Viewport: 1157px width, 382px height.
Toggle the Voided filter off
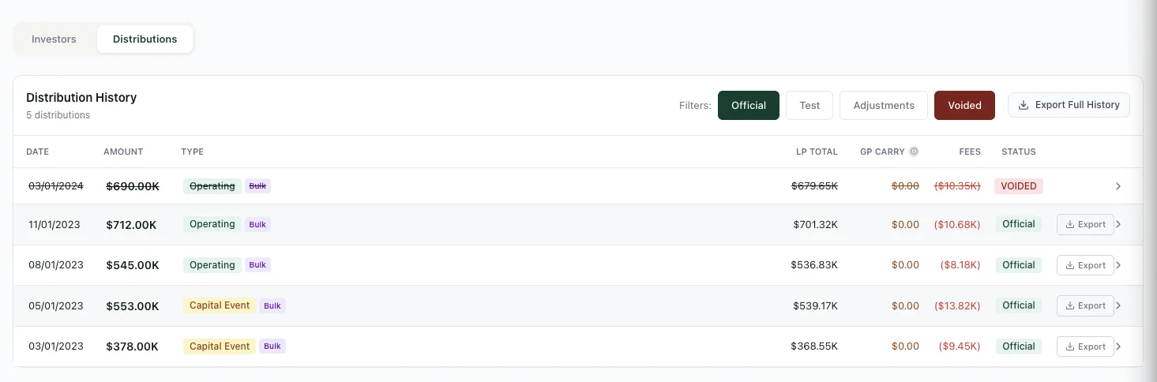[x=964, y=105]
